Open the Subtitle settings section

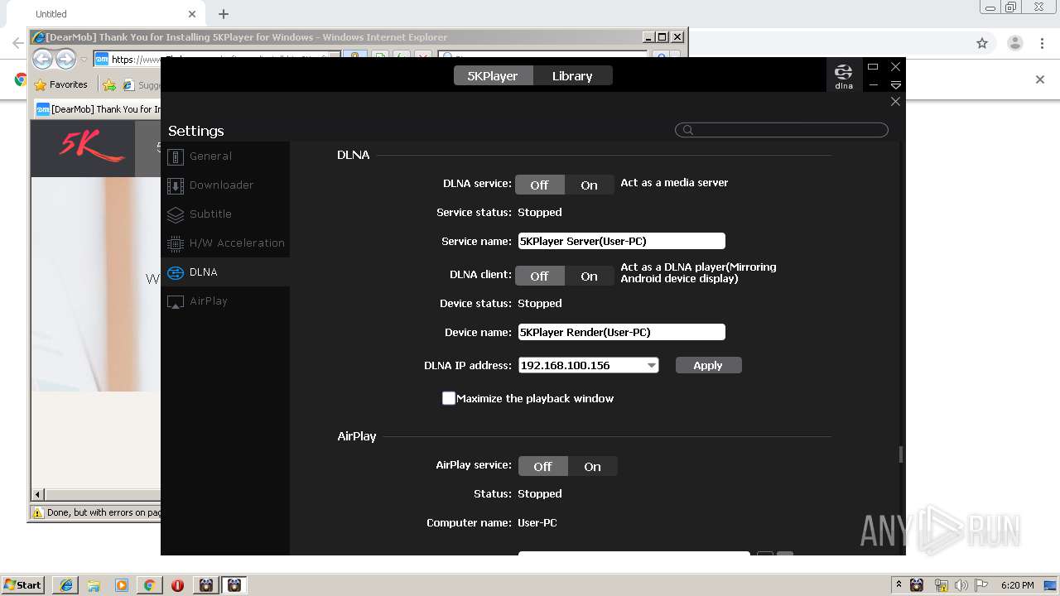click(225, 214)
